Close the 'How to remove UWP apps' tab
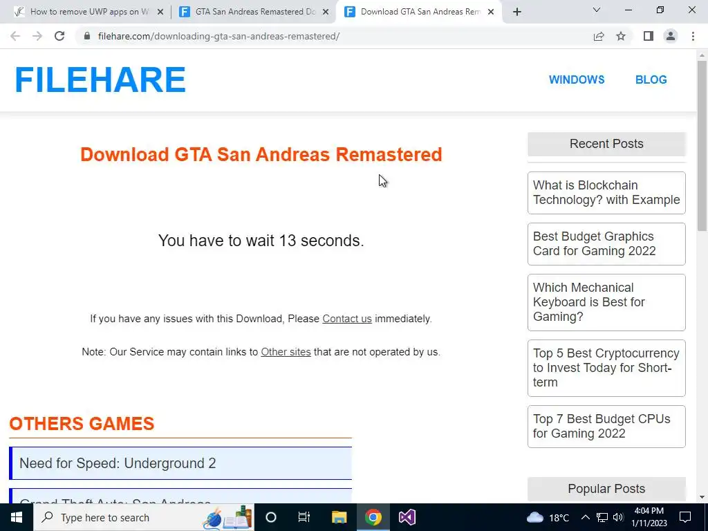This screenshot has height=531, width=708. (x=160, y=12)
